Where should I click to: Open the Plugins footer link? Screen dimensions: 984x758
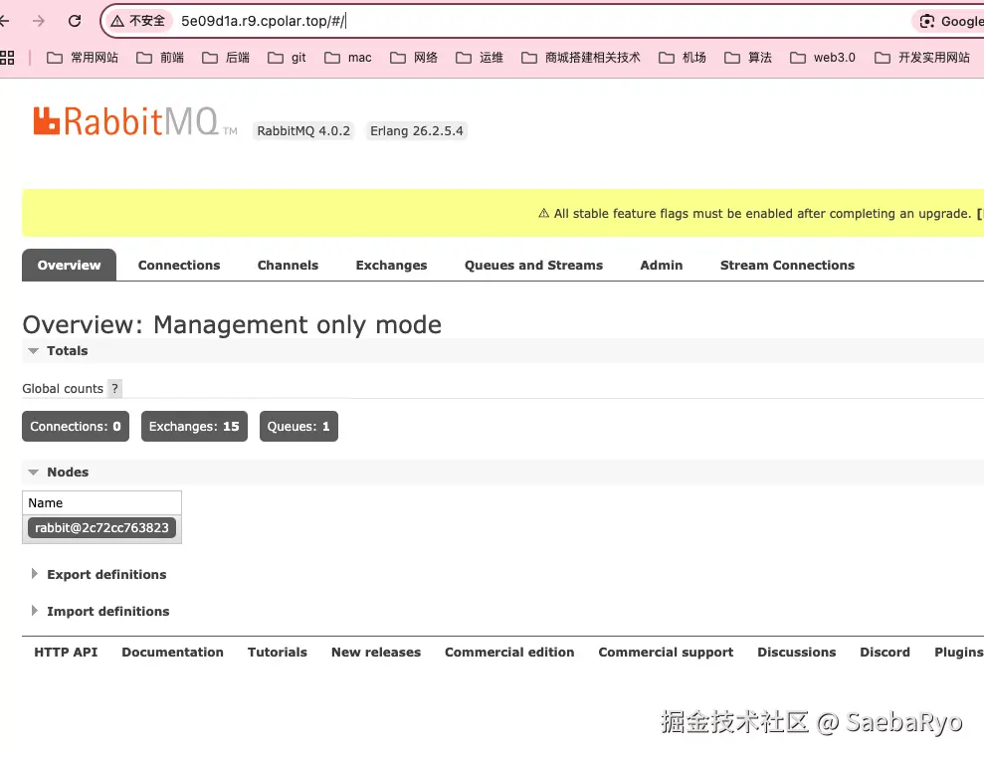959,652
